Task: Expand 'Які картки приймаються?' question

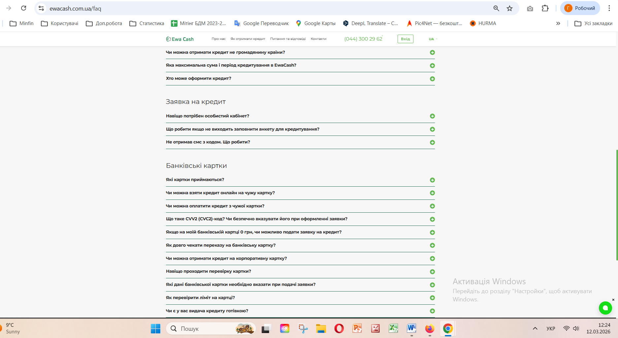Action: click(x=300, y=180)
